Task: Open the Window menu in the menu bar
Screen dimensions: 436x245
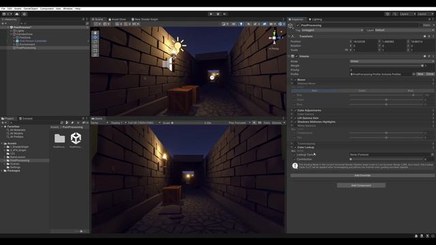Action: (67, 9)
